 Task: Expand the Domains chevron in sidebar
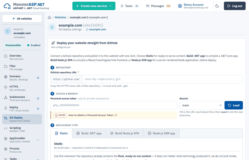point(22,76)
